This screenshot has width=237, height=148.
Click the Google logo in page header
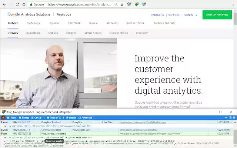point(14,14)
